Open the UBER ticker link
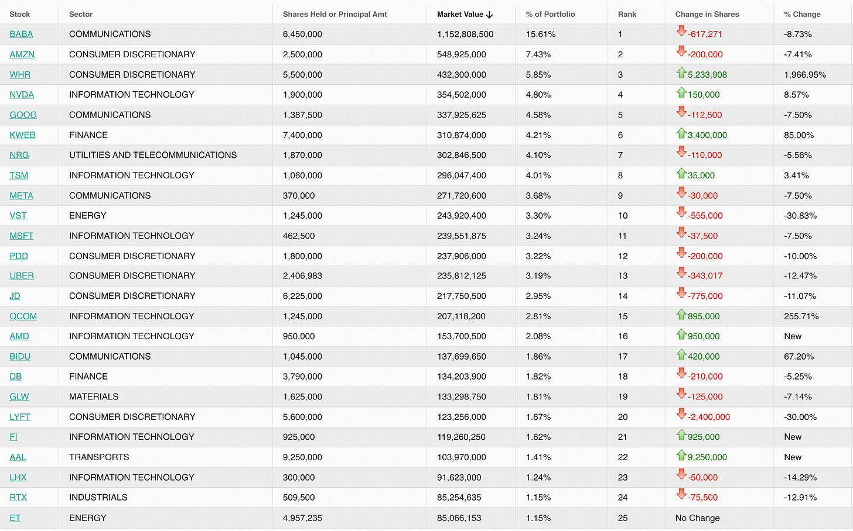This screenshot has height=531, width=853. [22, 276]
